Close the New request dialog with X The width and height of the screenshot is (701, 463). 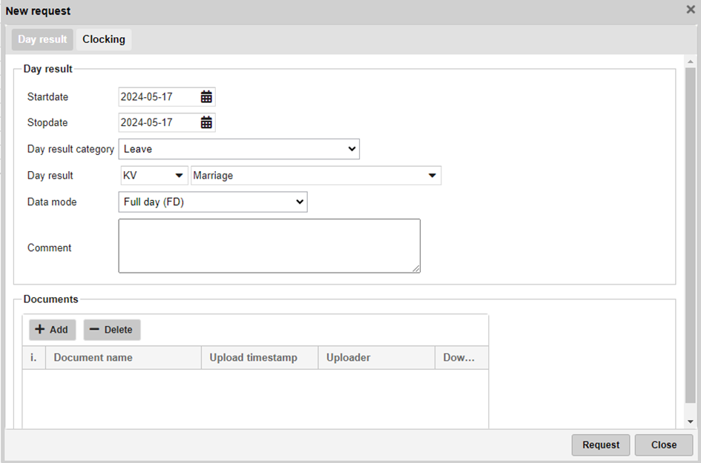[690, 10]
